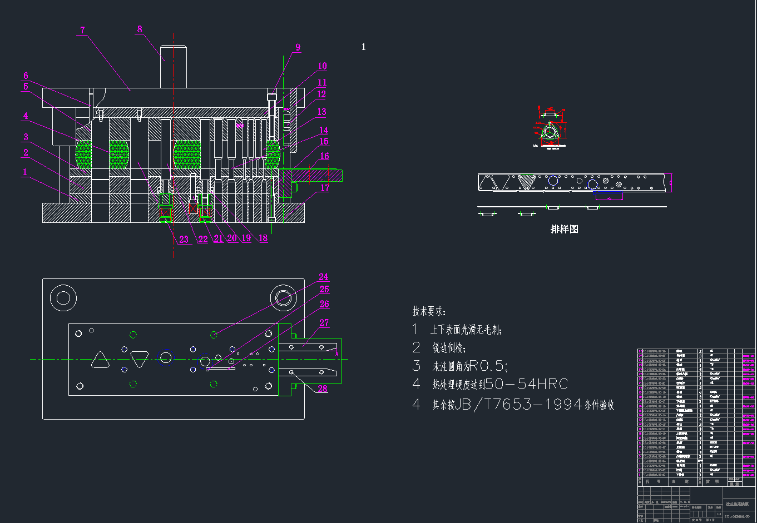Click callout number 1 at lower die shoe
757x523 pixels.
pyautogui.click(x=24, y=172)
